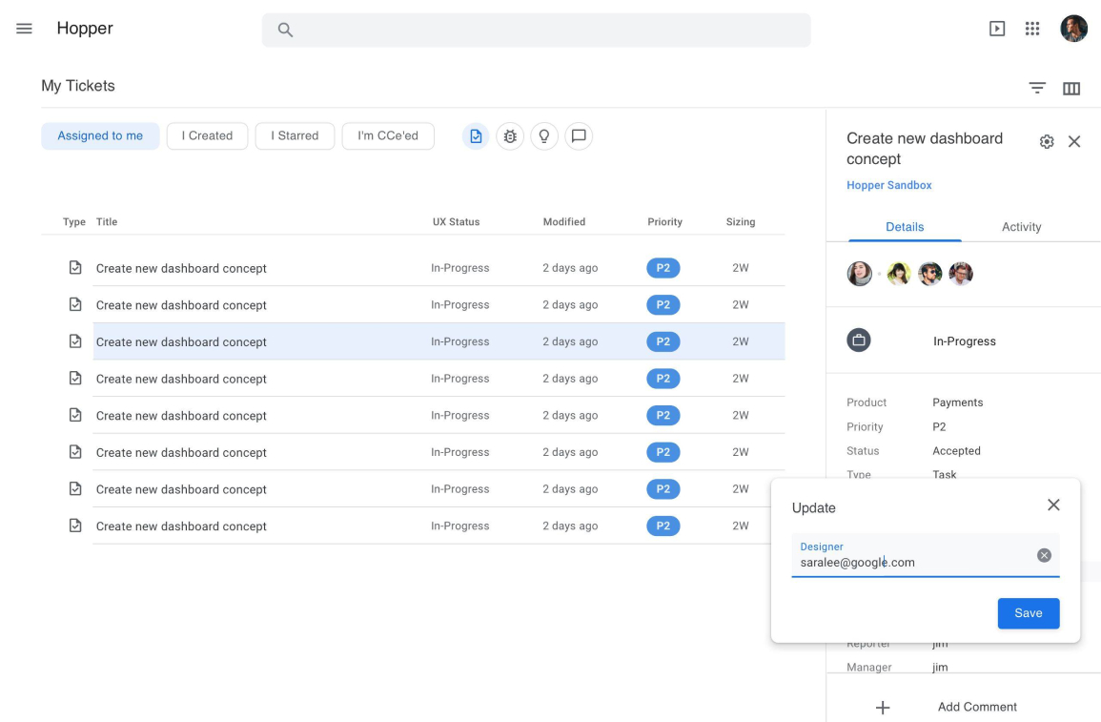Toggle the Assigned to me filter
The height and width of the screenshot is (722, 1101).
point(100,136)
